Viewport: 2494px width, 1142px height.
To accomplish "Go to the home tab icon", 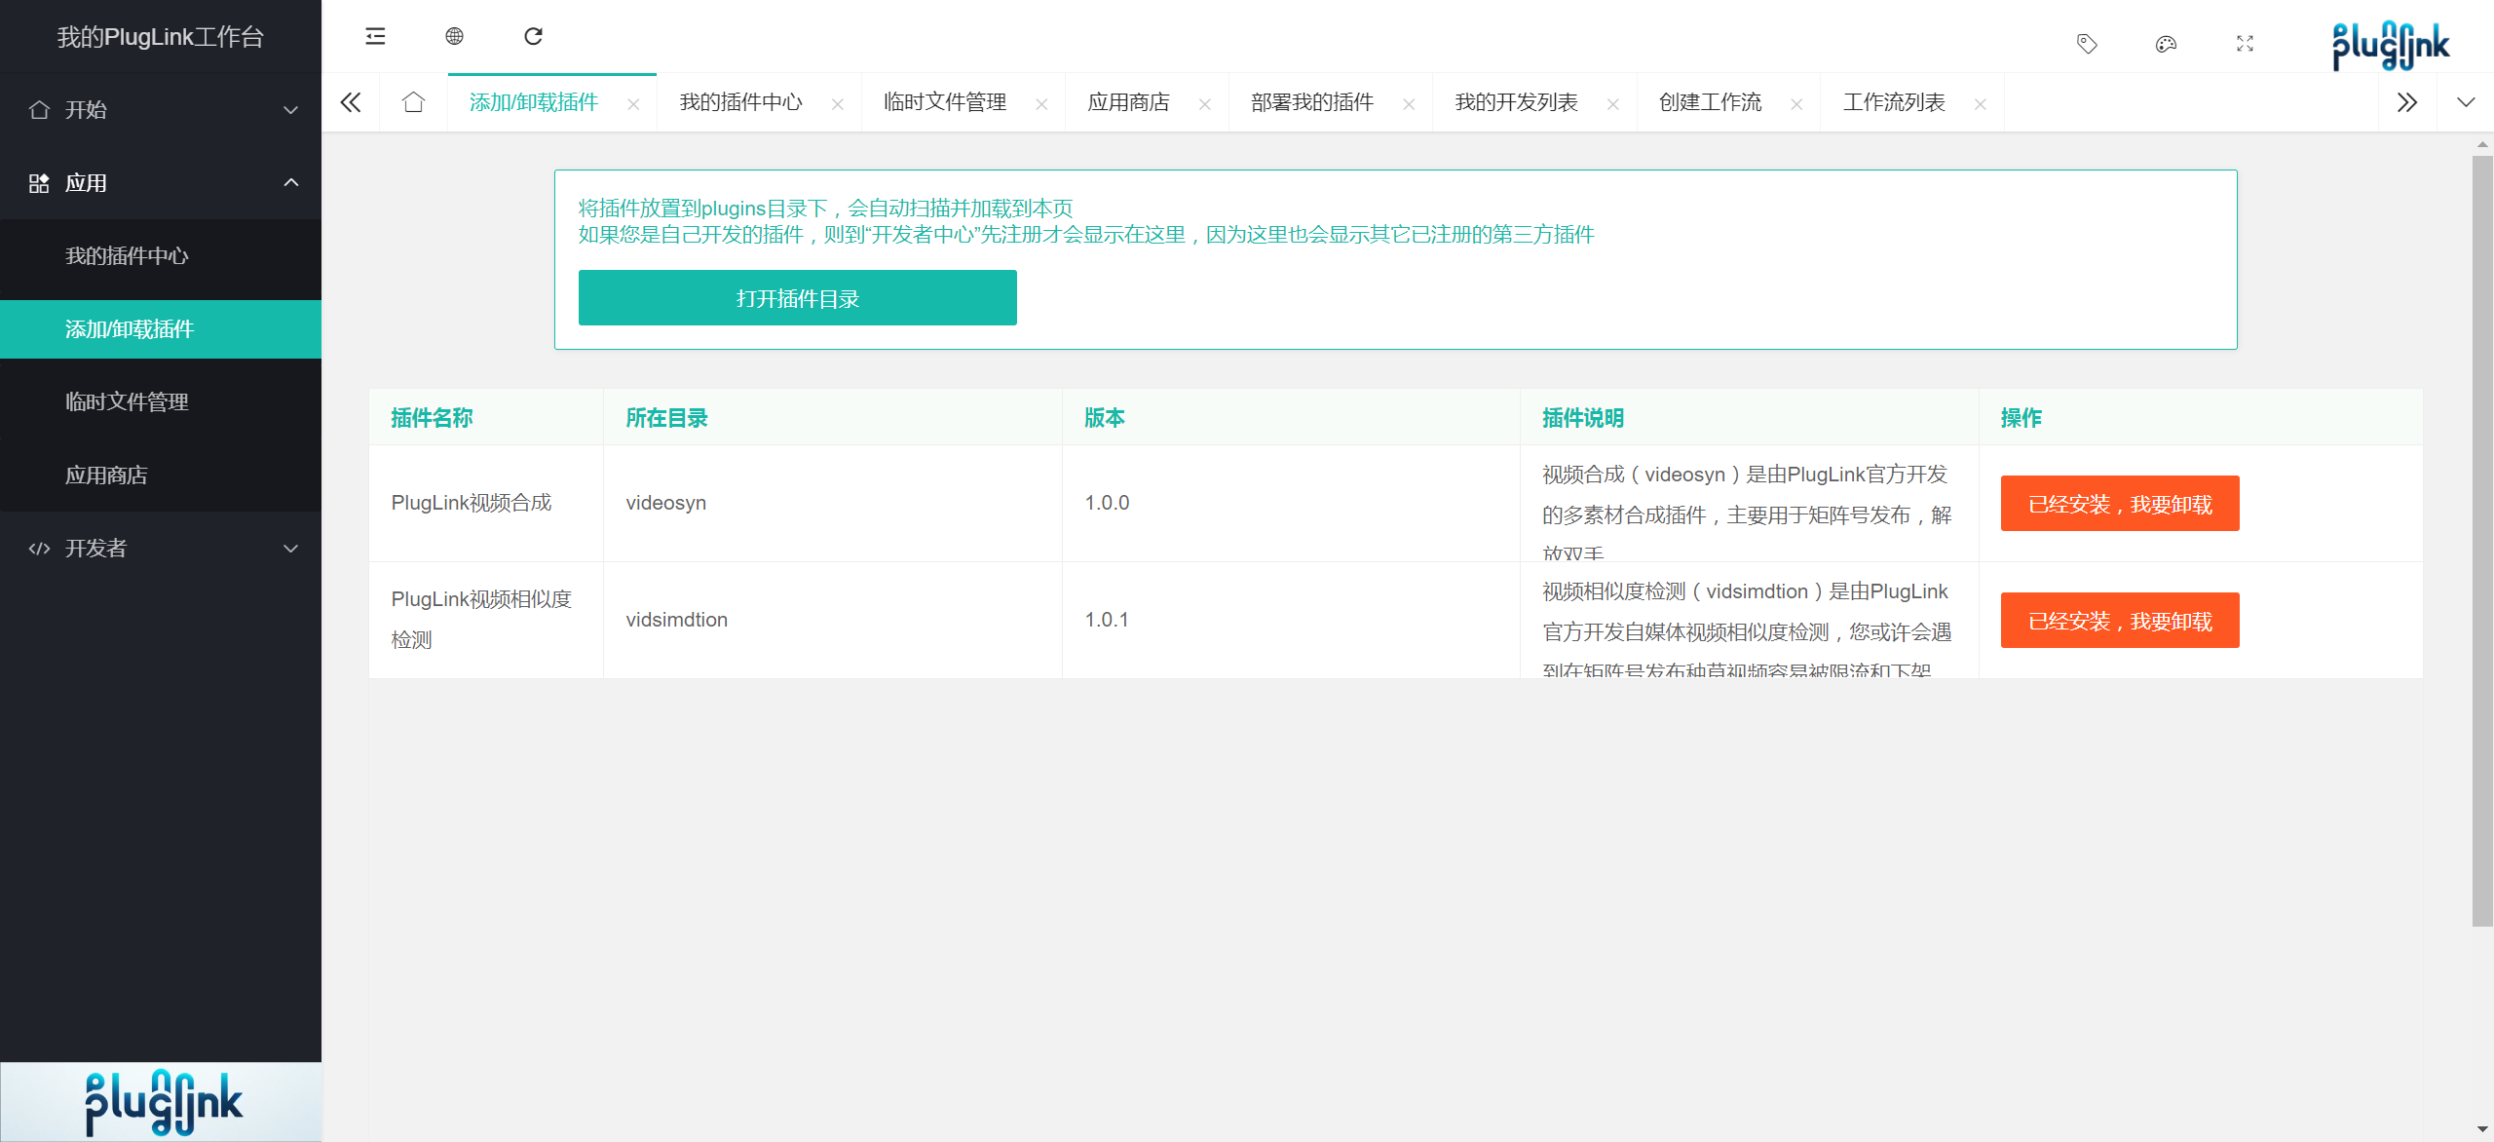I will pyautogui.click(x=413, y=102).
